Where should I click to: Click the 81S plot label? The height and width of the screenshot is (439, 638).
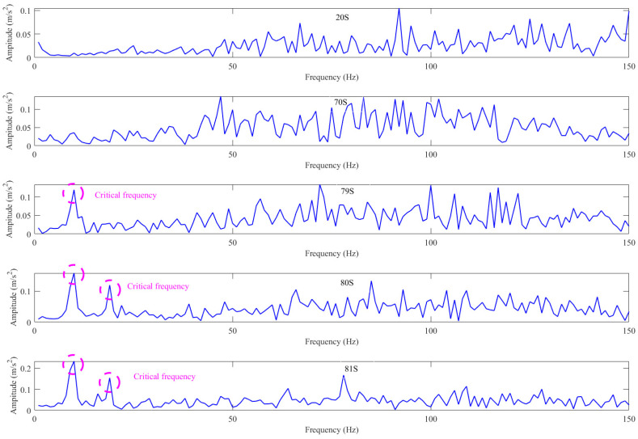pos(351,369)
